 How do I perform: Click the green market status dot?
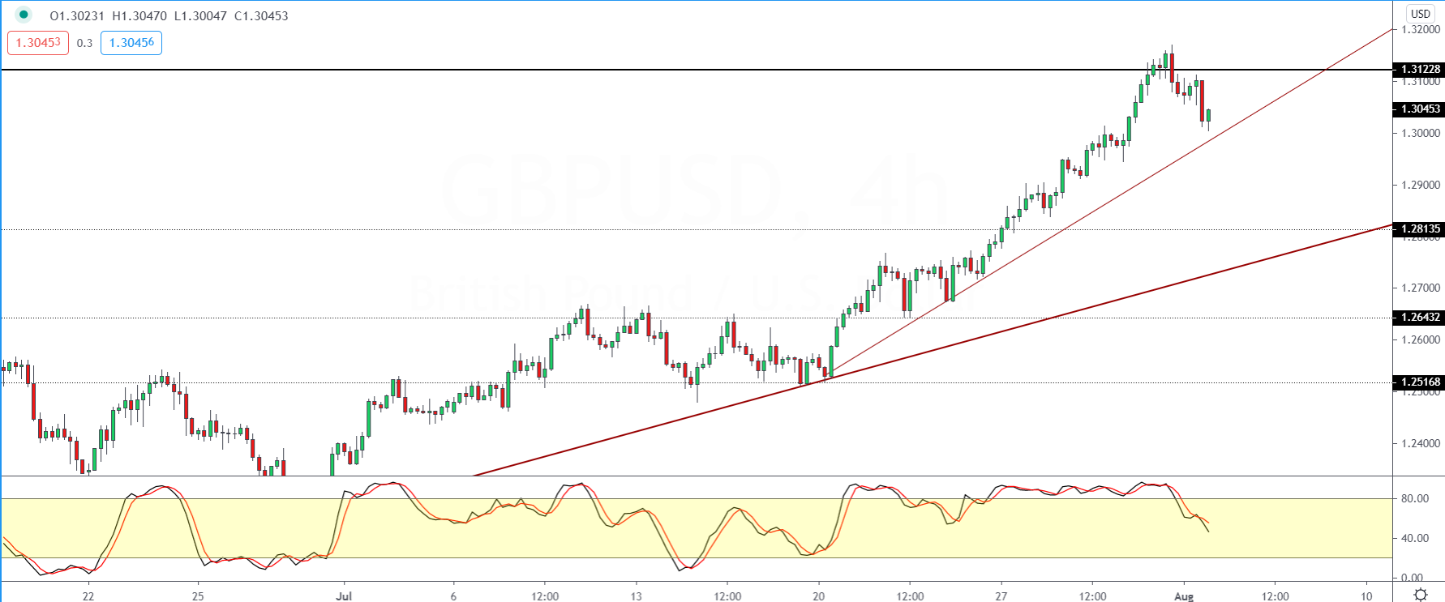point(23,15)
